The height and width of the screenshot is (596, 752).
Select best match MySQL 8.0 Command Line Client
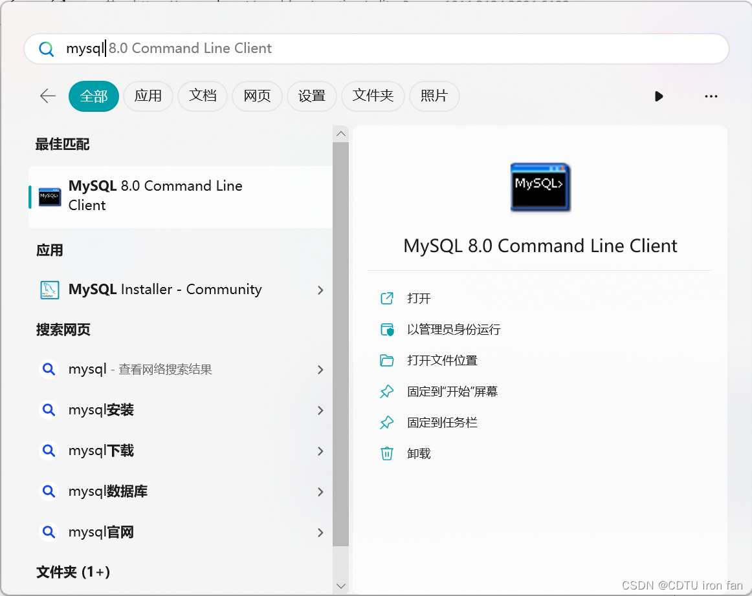[x=181, y=197]
